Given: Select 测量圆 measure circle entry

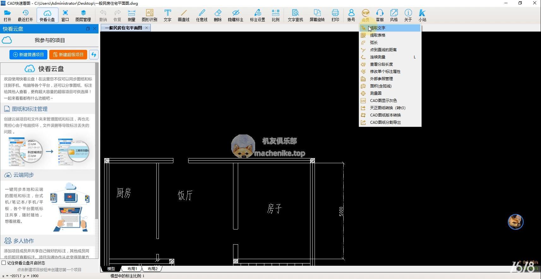Looking at the screenshot, I should (390, 93).
